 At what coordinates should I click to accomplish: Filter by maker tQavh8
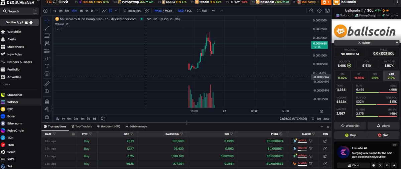(311, 148)
